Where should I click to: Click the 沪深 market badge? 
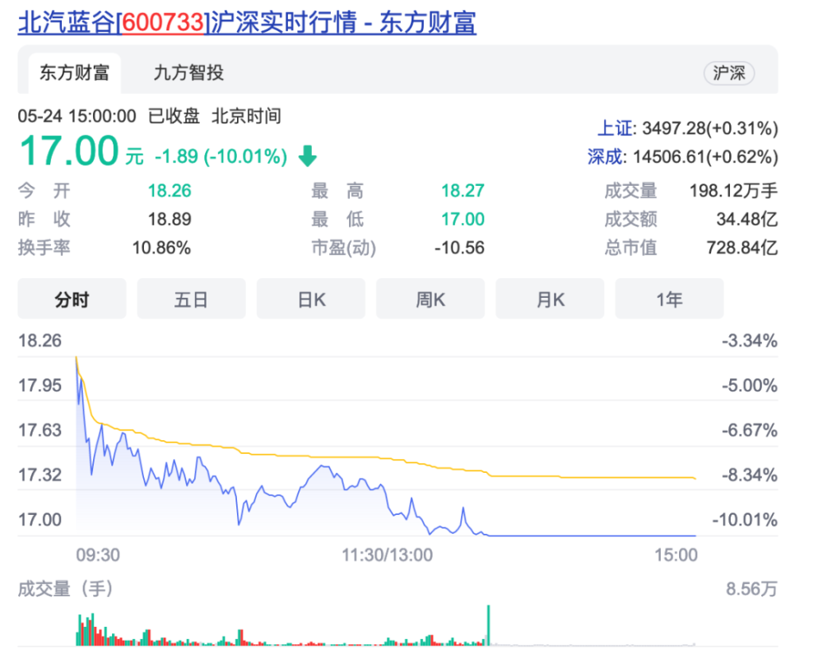click(x=729, y=73)
